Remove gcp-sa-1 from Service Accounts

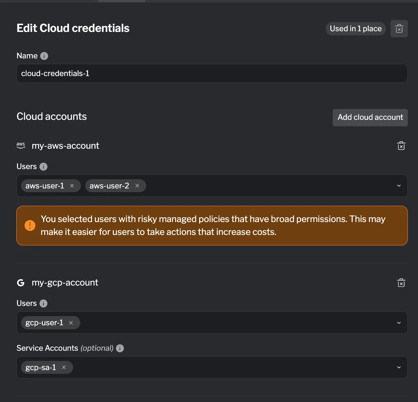click(64, 367)
